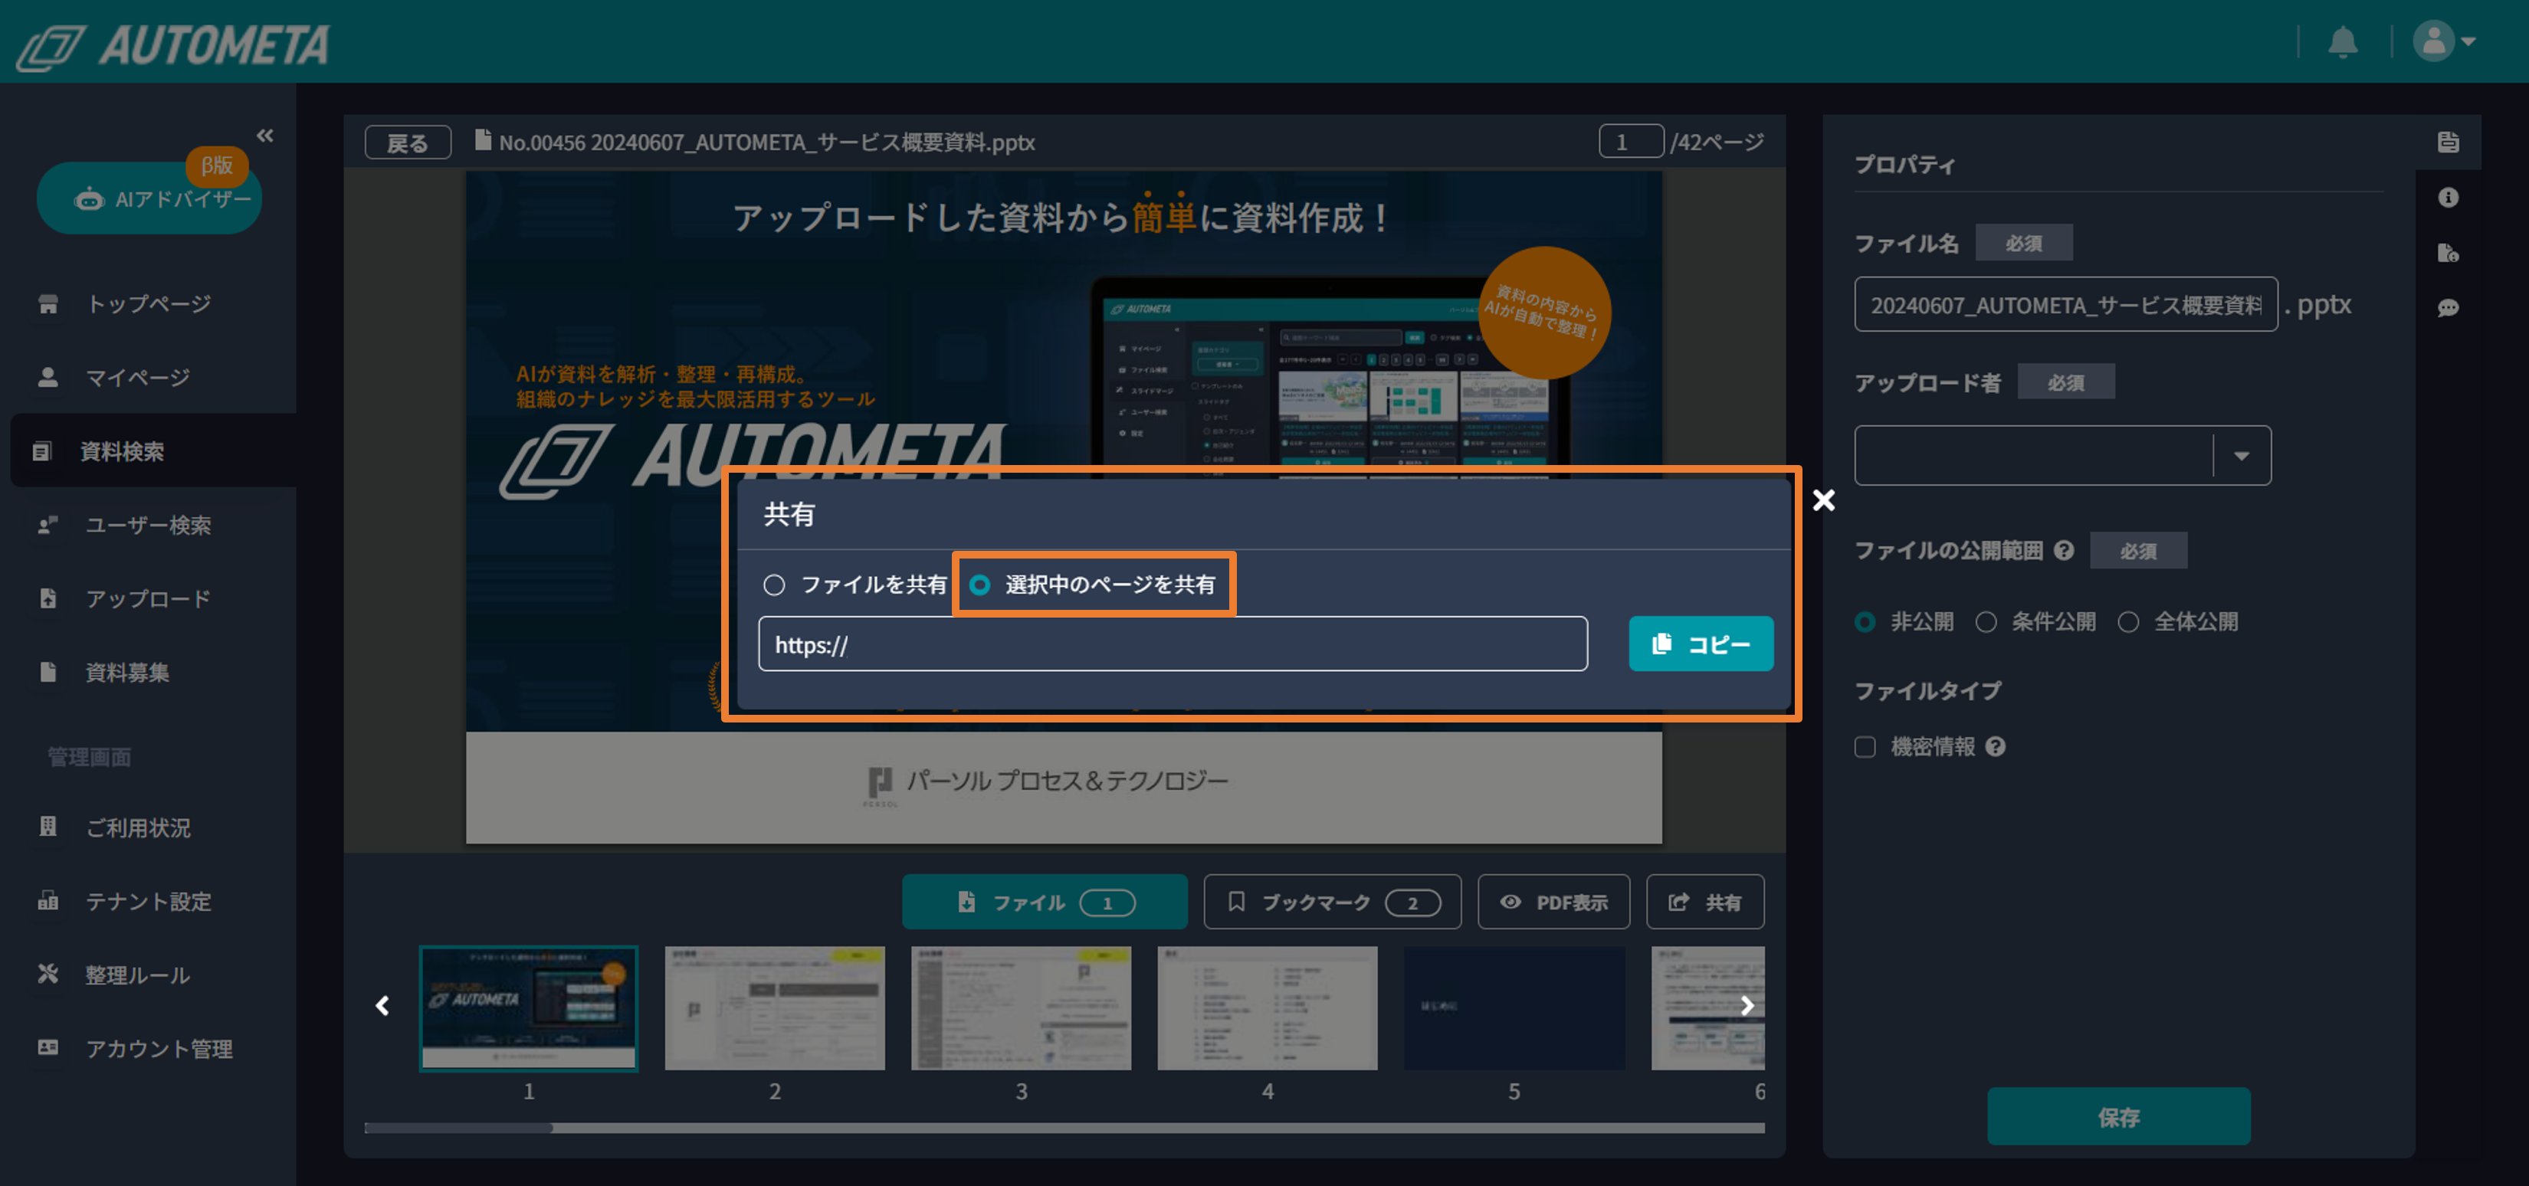Open comments icon in right rail
Screen dimensions: 2529x1186
click(x=2448, y=307)
